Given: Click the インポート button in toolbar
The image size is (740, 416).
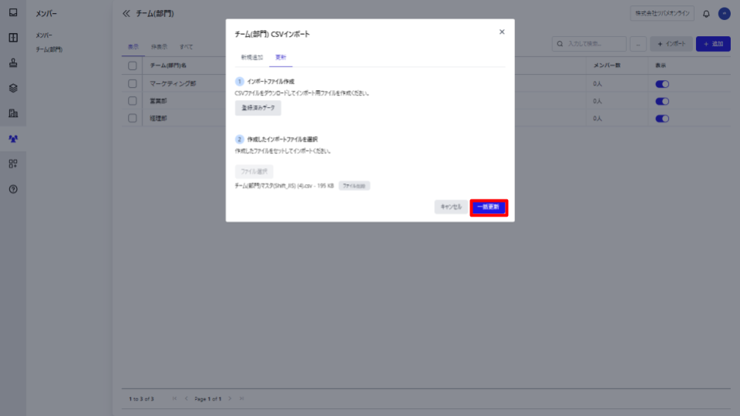Looking at the screenshot, I should coord(671,44).
